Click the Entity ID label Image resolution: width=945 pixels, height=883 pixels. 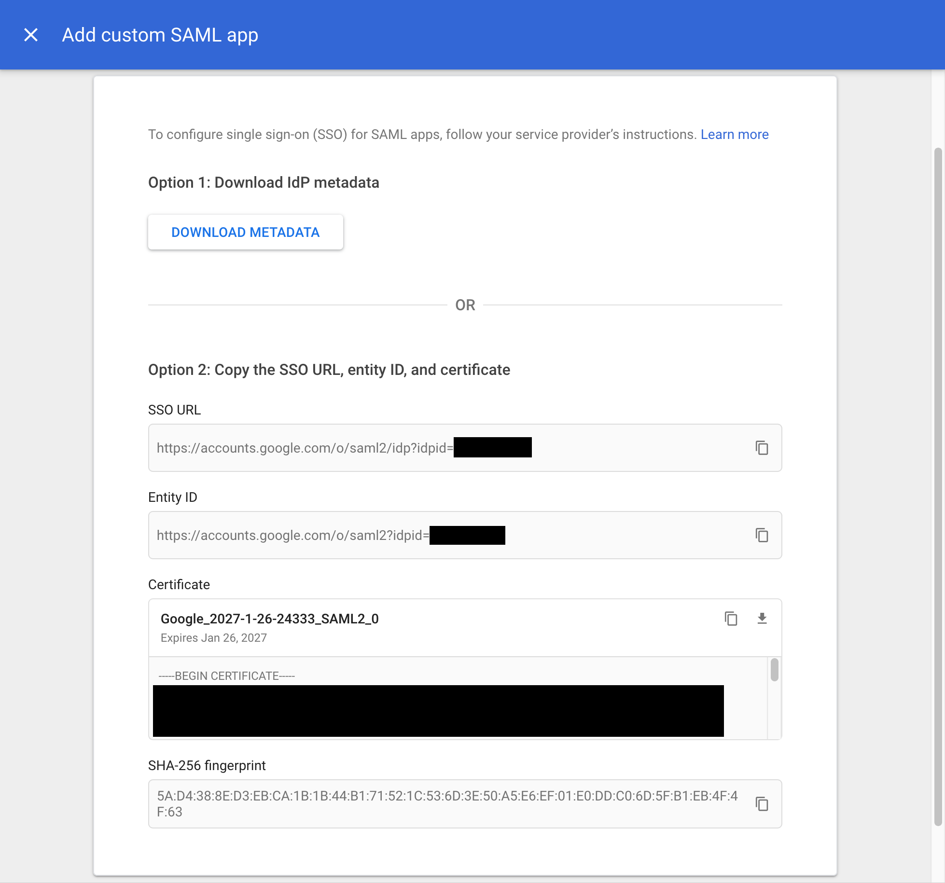[x=173, y=497]
